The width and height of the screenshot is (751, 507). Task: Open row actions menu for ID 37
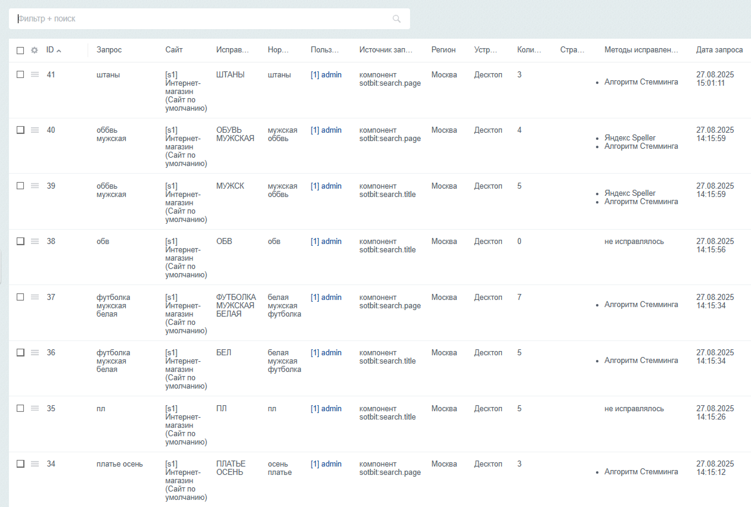click(35, 297)
